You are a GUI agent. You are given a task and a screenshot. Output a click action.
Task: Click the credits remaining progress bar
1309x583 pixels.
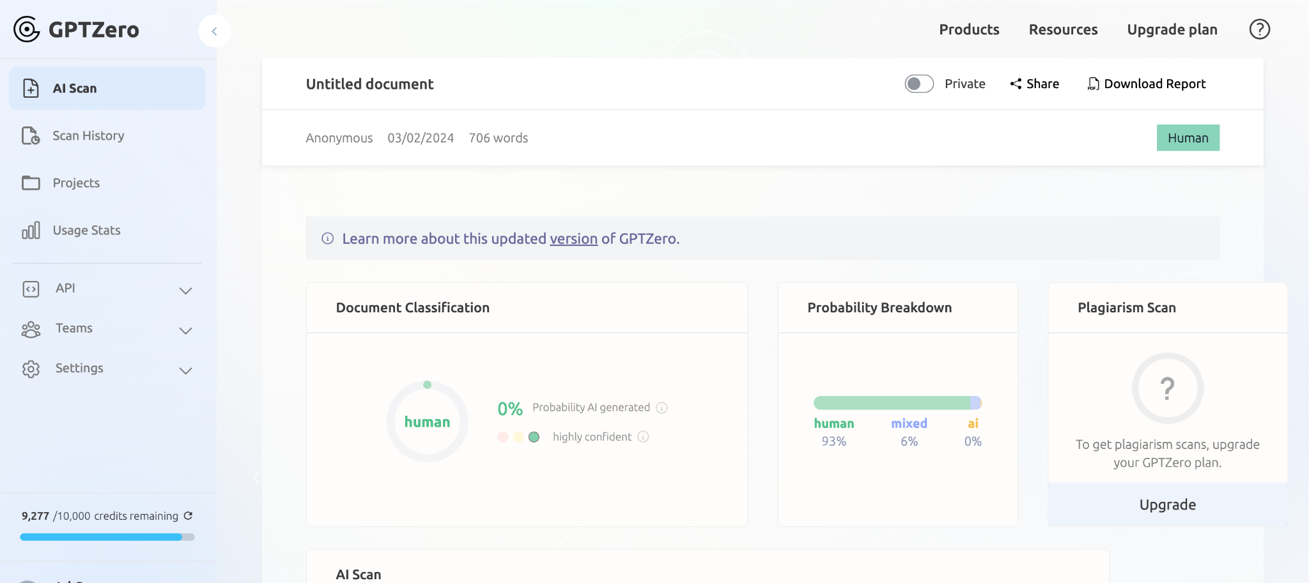(x=107, y=537)
